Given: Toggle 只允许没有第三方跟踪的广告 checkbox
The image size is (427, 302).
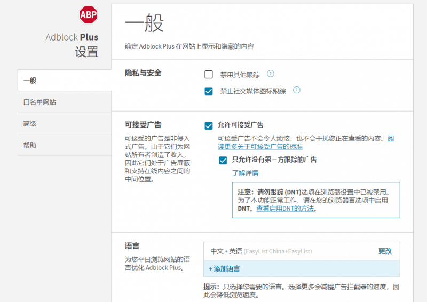Looking at the screenshot, I should point(223,160).
